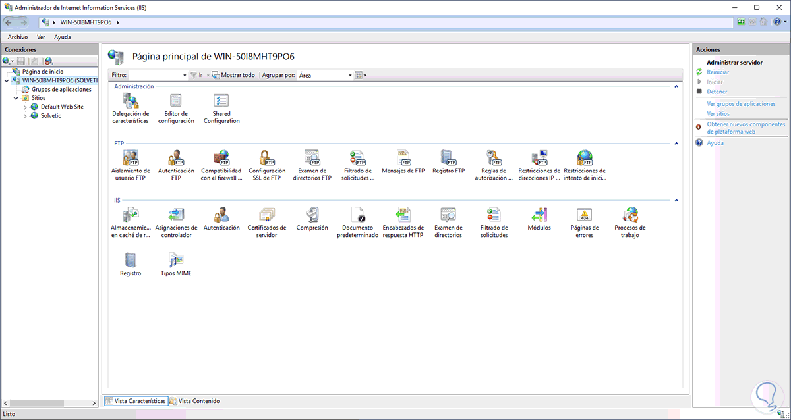
Task: Open the Compresión feature
Action: click(312, 219)
